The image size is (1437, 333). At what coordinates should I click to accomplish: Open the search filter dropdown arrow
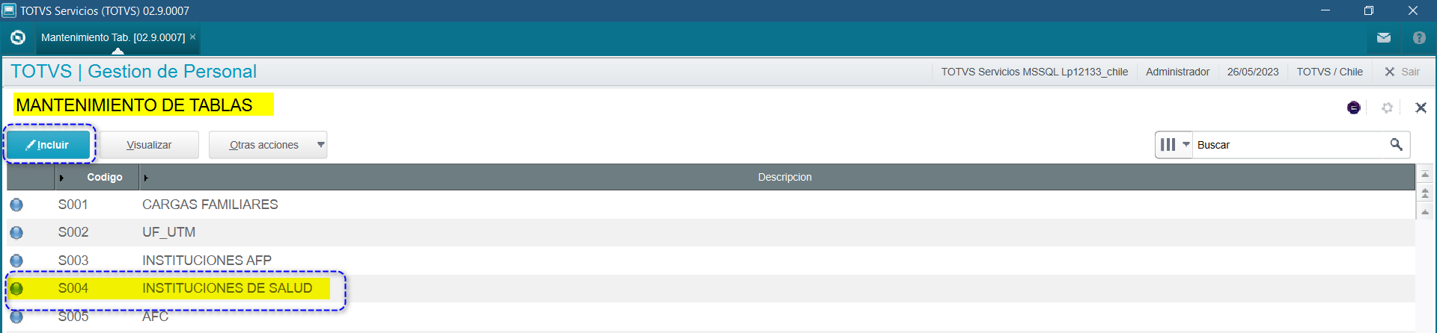(1186, 144)
